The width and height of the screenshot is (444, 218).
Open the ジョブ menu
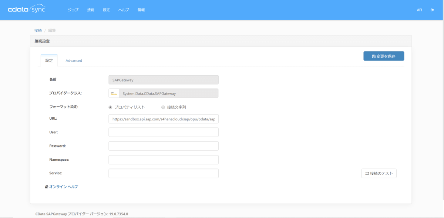(73, 10)
